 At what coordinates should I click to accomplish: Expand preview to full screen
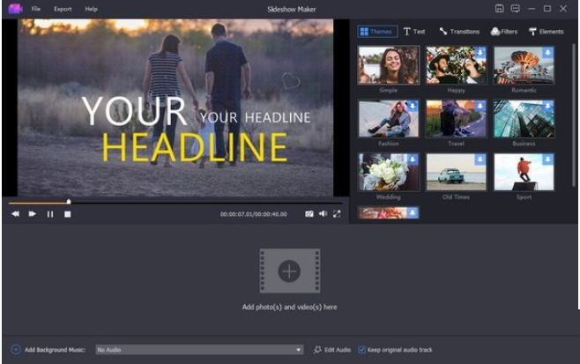click(337, 214)
